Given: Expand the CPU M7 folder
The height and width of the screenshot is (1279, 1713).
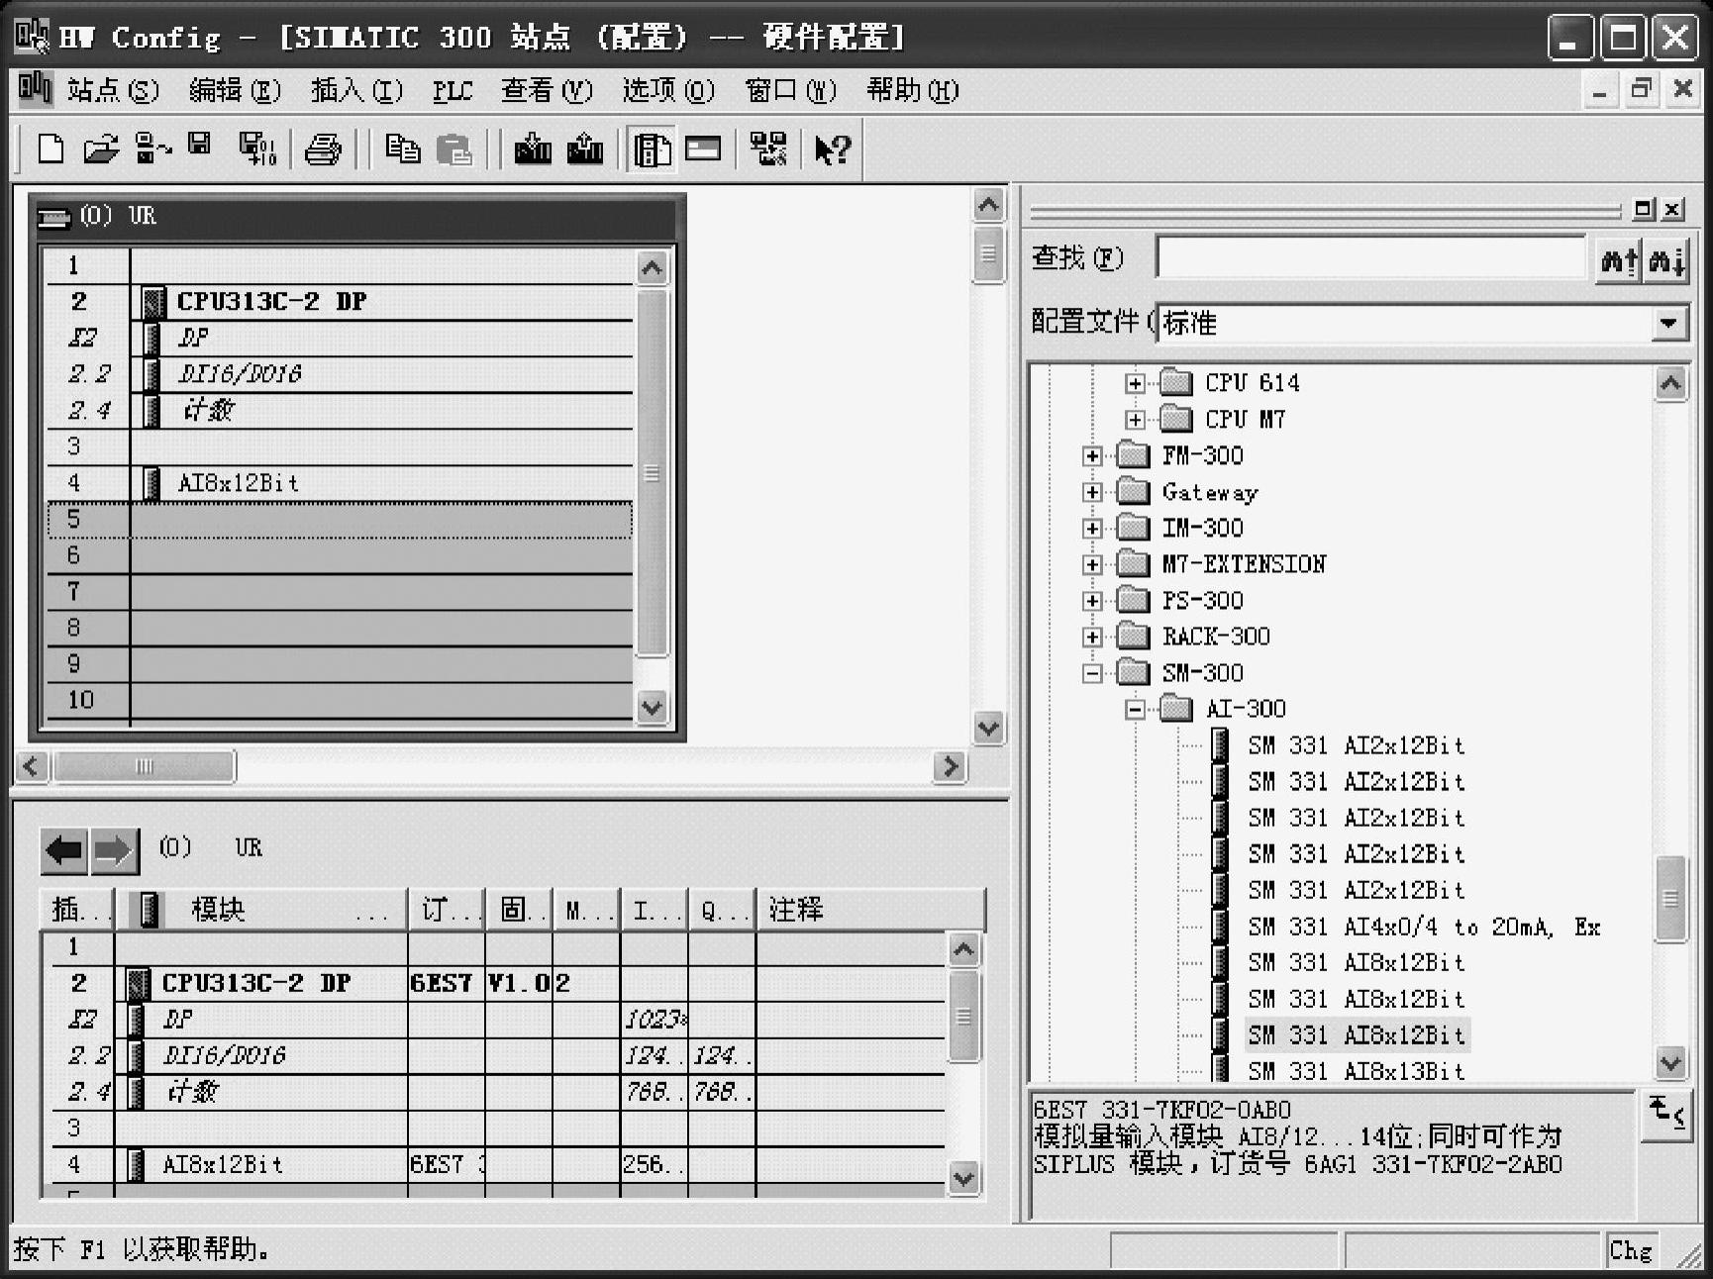Looking at the screenshot, I should 1135,420.
